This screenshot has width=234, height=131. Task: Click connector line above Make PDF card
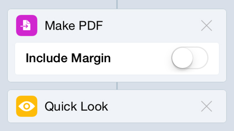117,4
